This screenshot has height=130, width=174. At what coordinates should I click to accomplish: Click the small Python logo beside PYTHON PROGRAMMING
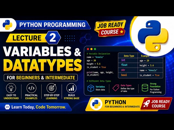(x=7, y=25)
